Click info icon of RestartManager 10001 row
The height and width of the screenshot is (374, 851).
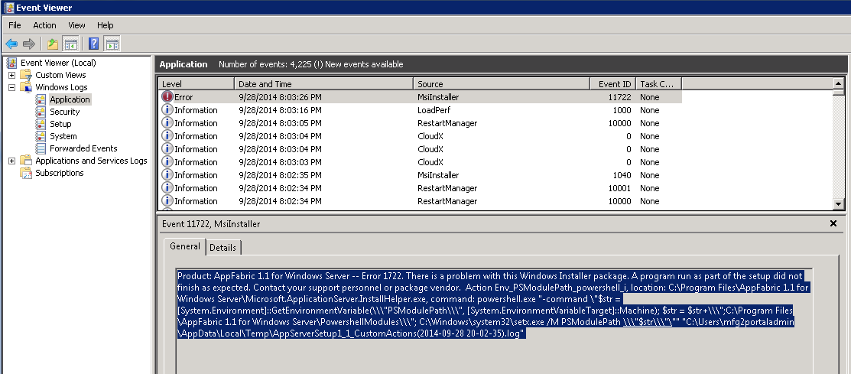tap(167, 188)
